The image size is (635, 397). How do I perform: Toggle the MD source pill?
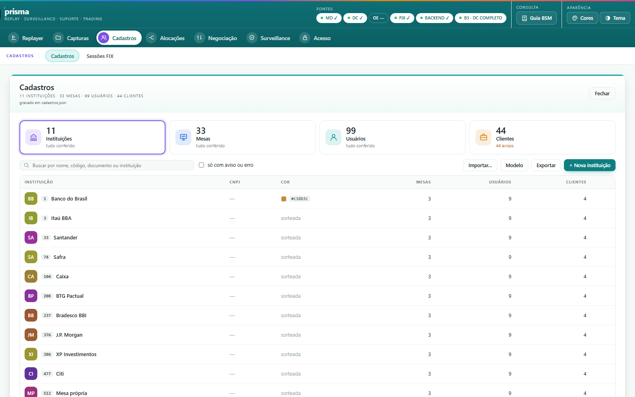tap(329, 18)
